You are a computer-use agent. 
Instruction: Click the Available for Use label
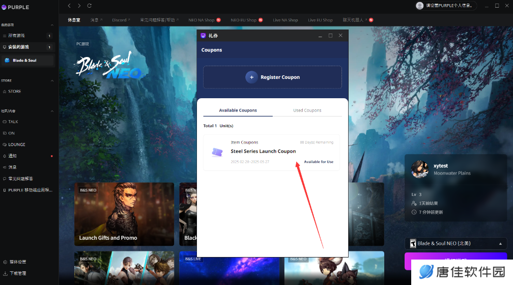pos(319,162)
